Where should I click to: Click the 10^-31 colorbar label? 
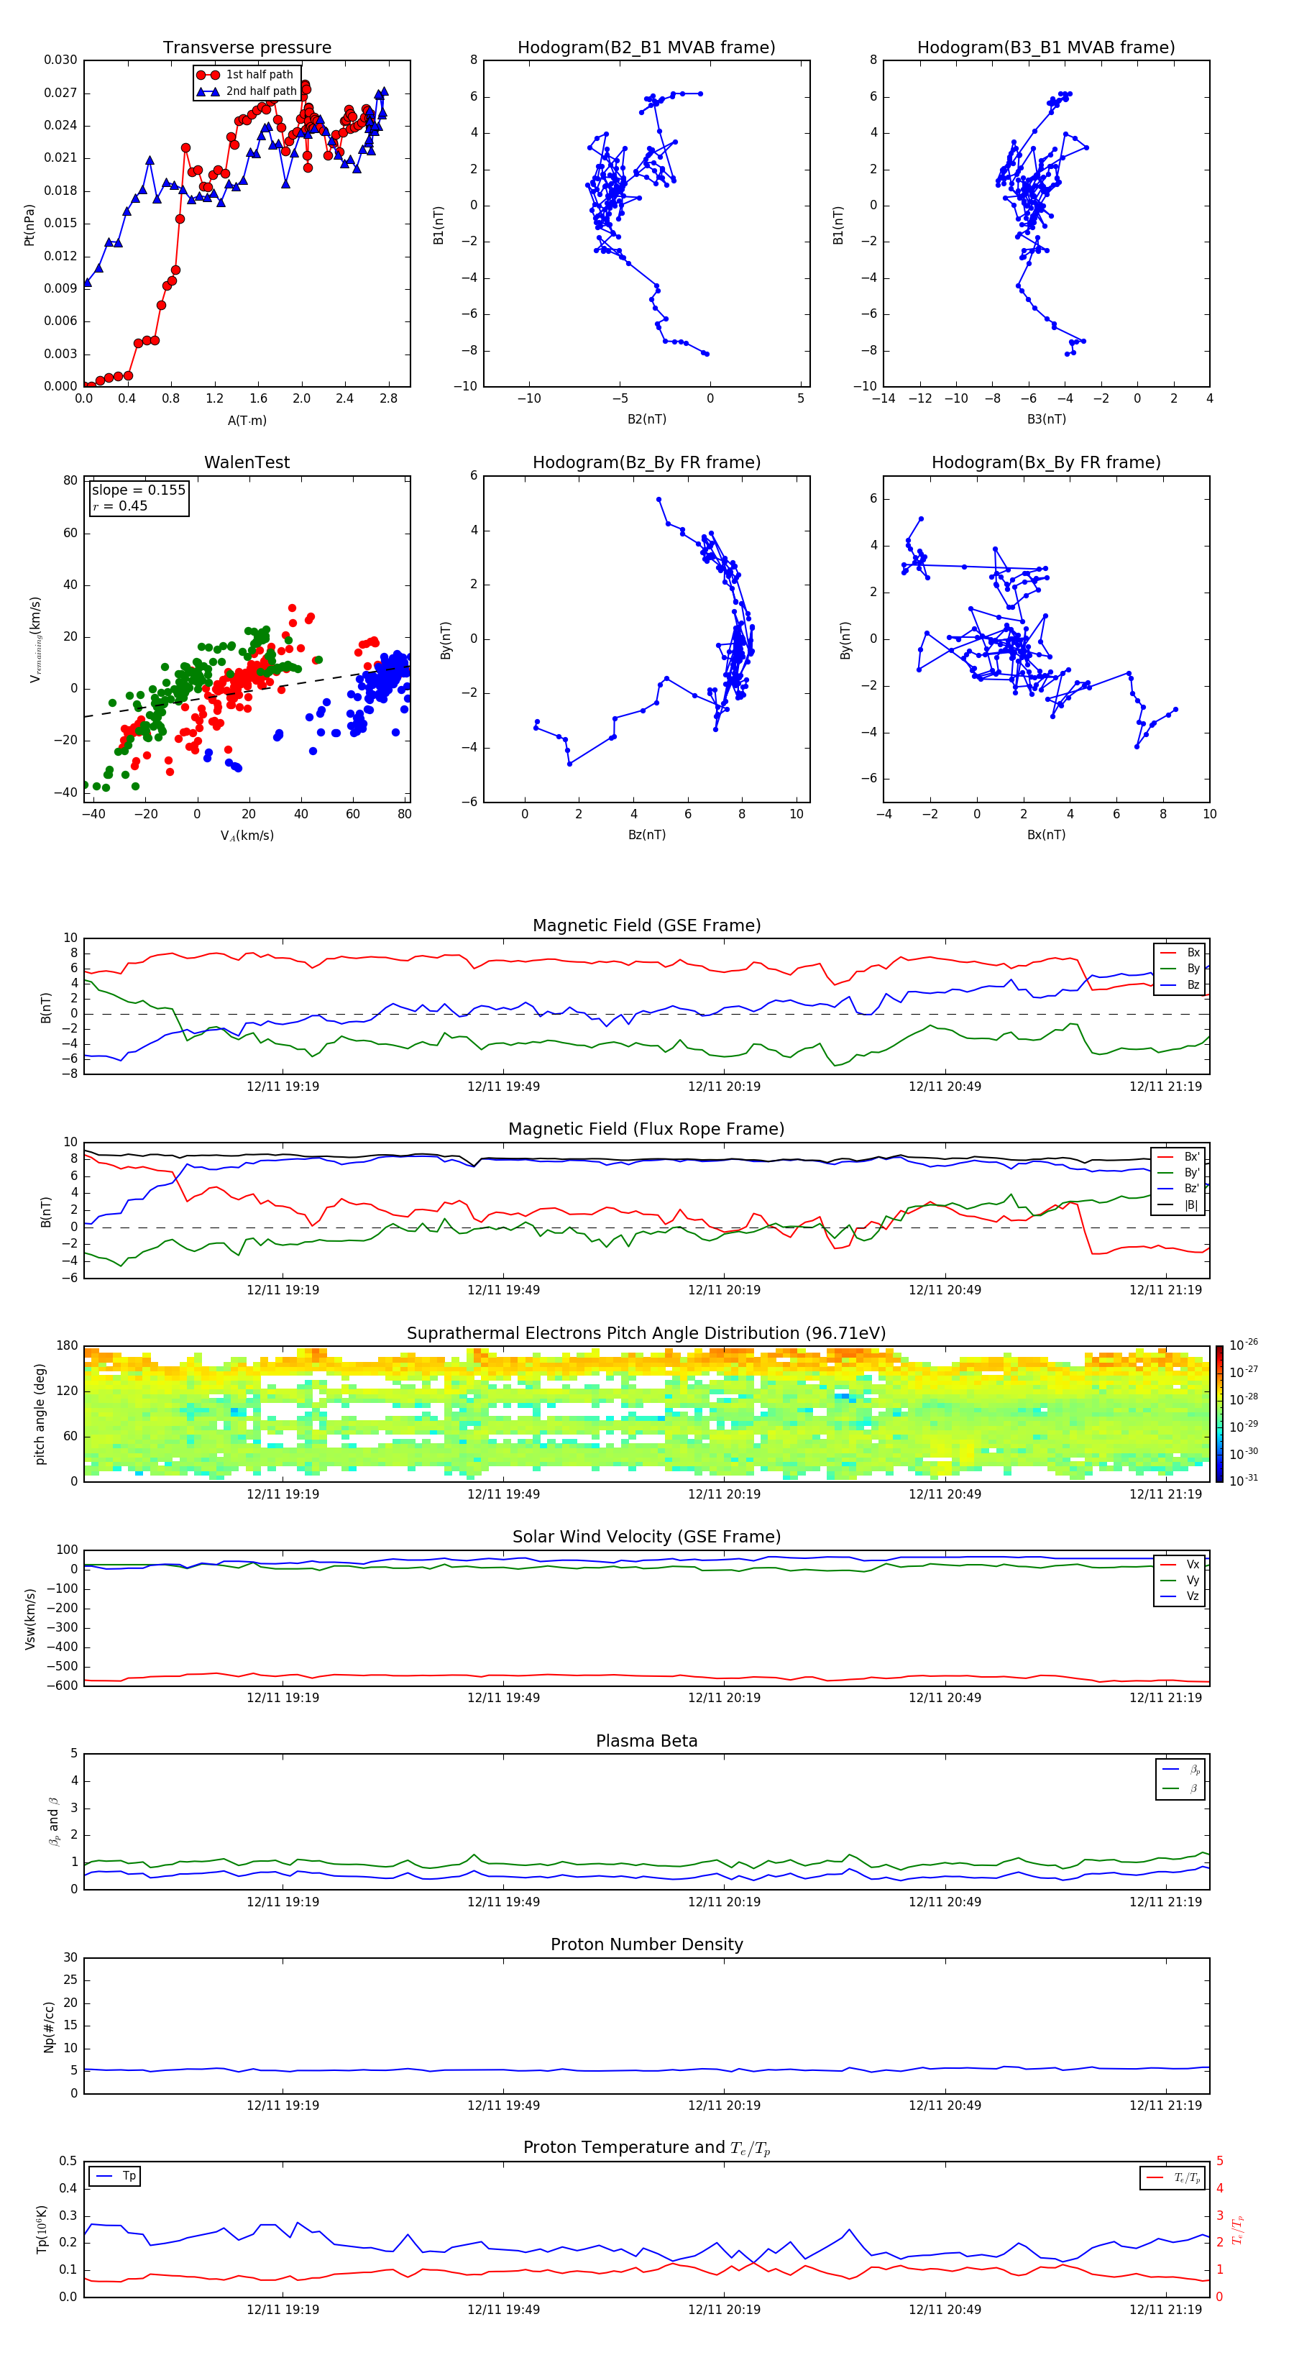[x=1244, y=1481]
